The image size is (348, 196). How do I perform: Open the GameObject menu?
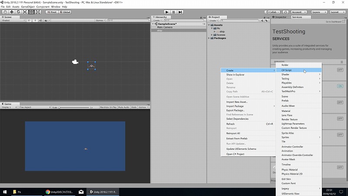tap(28, 7)
